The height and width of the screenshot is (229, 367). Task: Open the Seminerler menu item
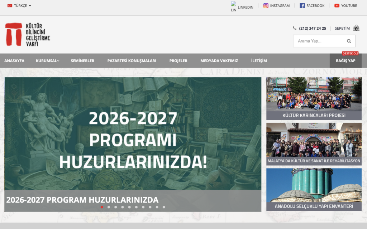pos(83,61)
